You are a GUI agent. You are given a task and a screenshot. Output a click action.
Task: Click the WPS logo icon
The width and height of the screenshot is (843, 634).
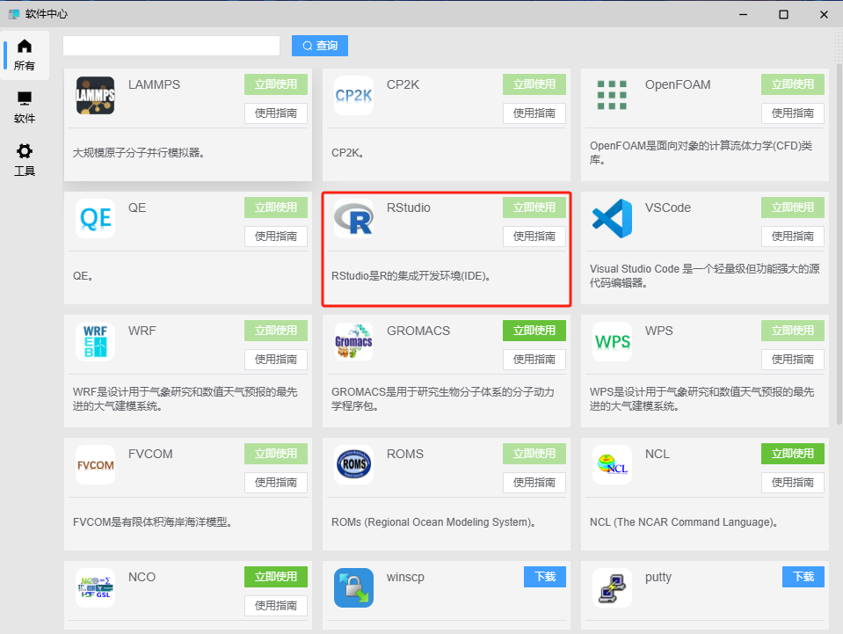click(x=612, y=342)
